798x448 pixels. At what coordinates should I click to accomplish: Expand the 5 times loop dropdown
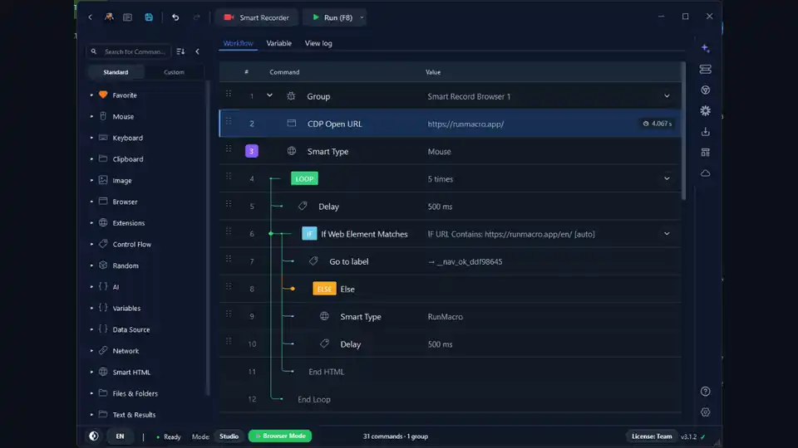click(667, 179)
